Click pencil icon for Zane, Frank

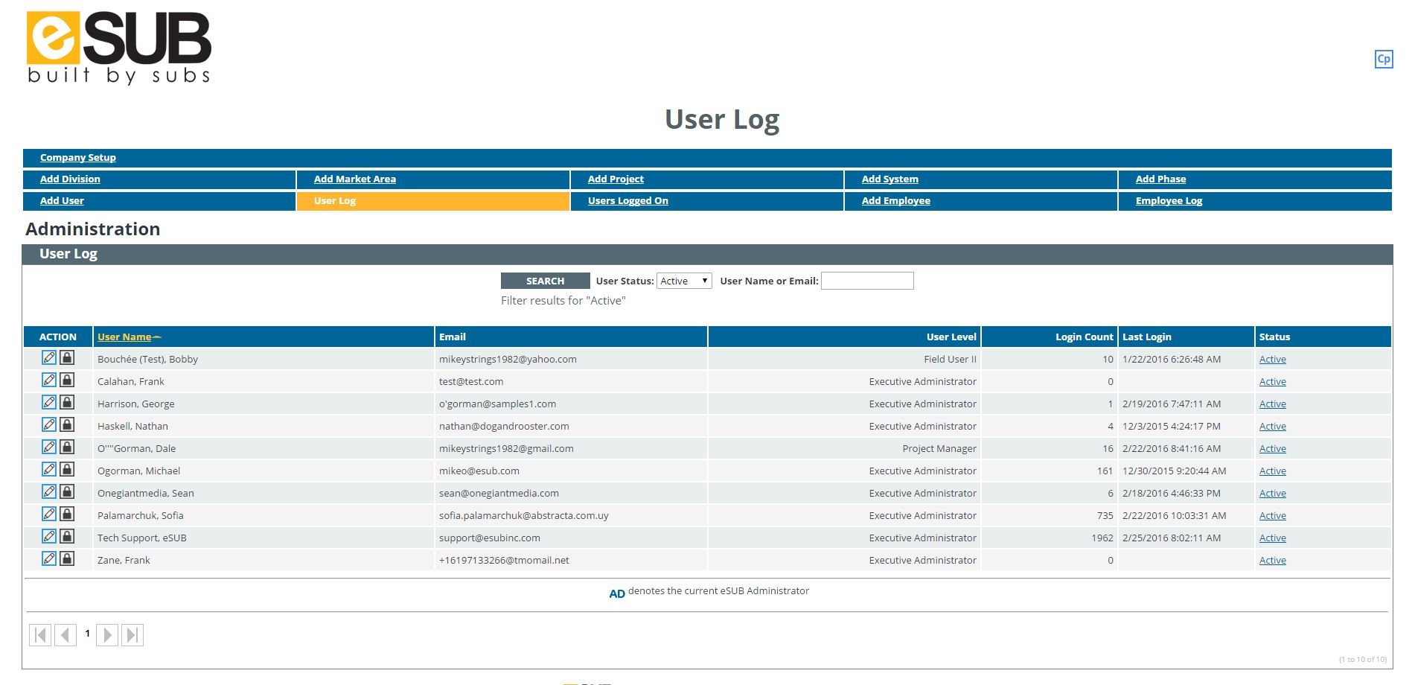(49, 558)
